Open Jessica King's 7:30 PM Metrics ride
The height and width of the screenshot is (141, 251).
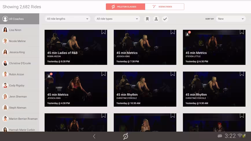145,47
